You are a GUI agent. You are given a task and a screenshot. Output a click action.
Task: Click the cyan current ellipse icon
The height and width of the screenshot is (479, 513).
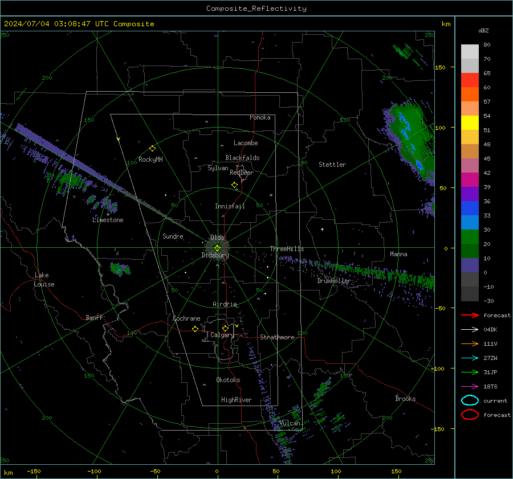pyautogui.click(x=470, y=400)
